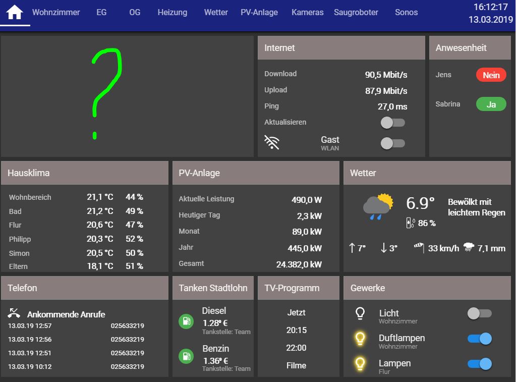Click the windsock wind speed icon
This screenshot has height=382, width=516.
[x=419, y=247]
